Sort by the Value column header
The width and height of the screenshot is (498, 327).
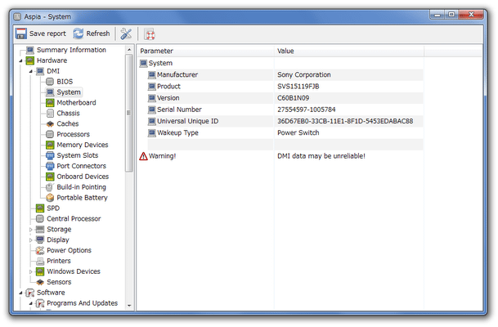[349, 51]
